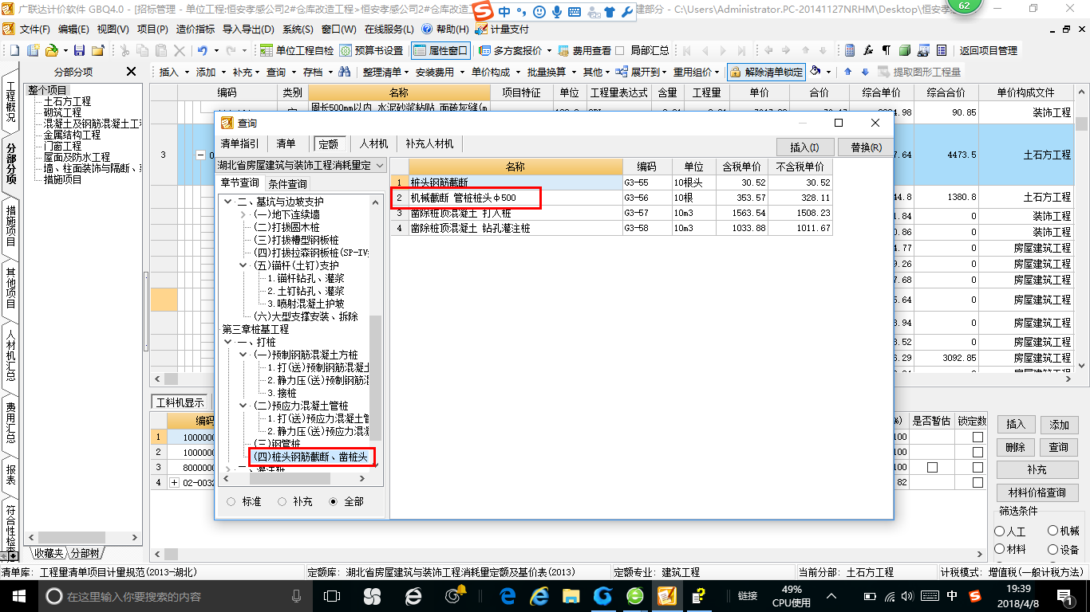Click the paragraph mark icon
This screenshot has height=612, width=1090.
click(x=887, y=50)
